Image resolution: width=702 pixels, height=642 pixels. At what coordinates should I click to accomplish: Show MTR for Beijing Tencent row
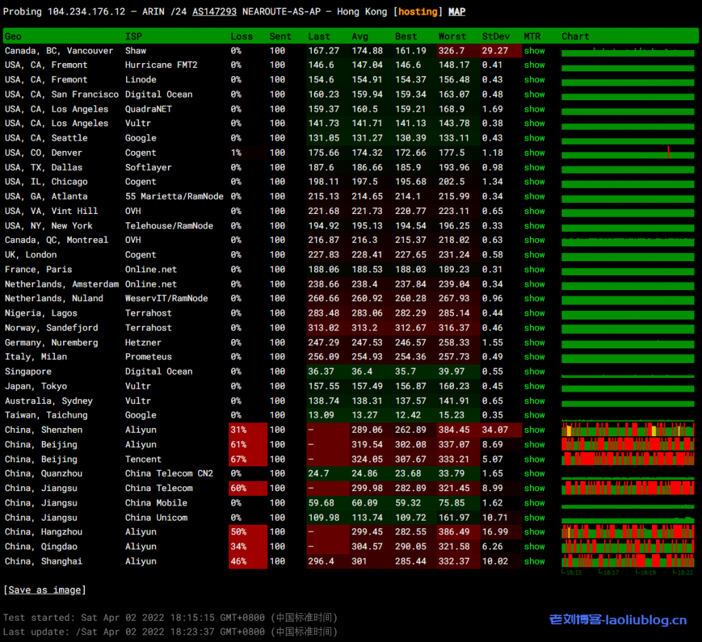[x=534, y=460]
